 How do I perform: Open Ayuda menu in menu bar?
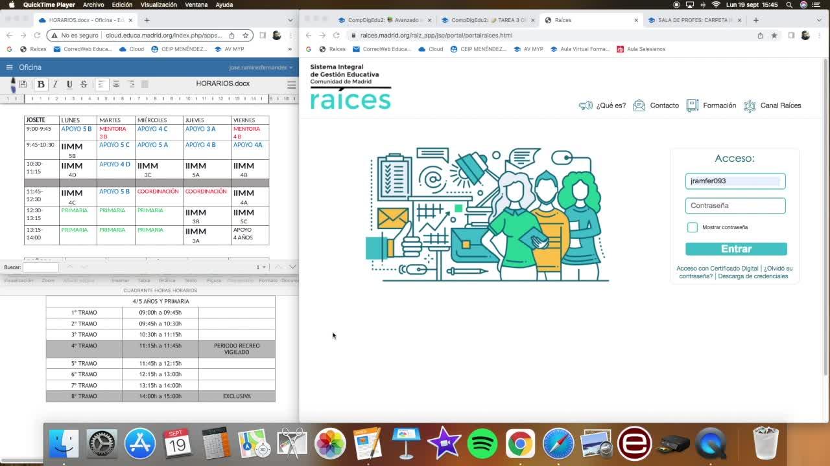click(x=224, y=5)
